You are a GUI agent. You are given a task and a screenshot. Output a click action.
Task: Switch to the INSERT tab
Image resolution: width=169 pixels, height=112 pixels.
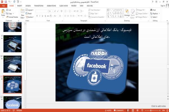pos(19,6)
